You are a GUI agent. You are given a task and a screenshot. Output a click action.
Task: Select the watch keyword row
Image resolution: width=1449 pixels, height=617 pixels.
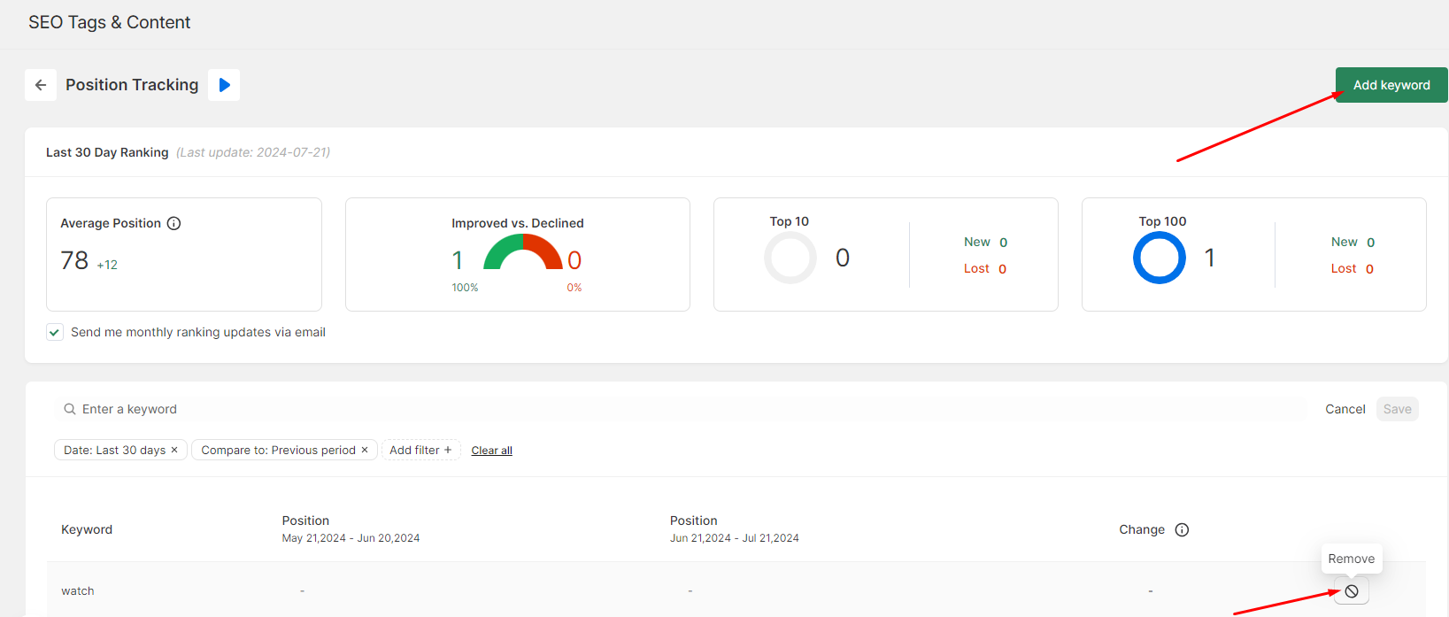(x=78, y=590)
